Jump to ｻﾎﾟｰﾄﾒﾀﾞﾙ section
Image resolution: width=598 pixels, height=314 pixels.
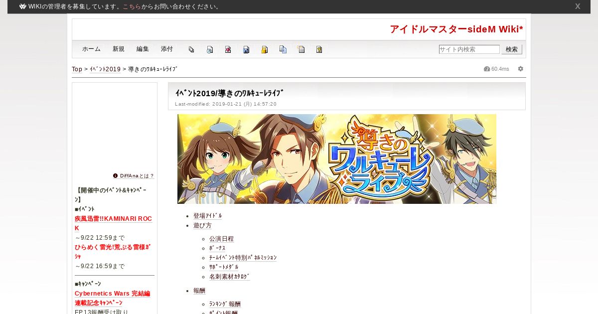(224, 267)
